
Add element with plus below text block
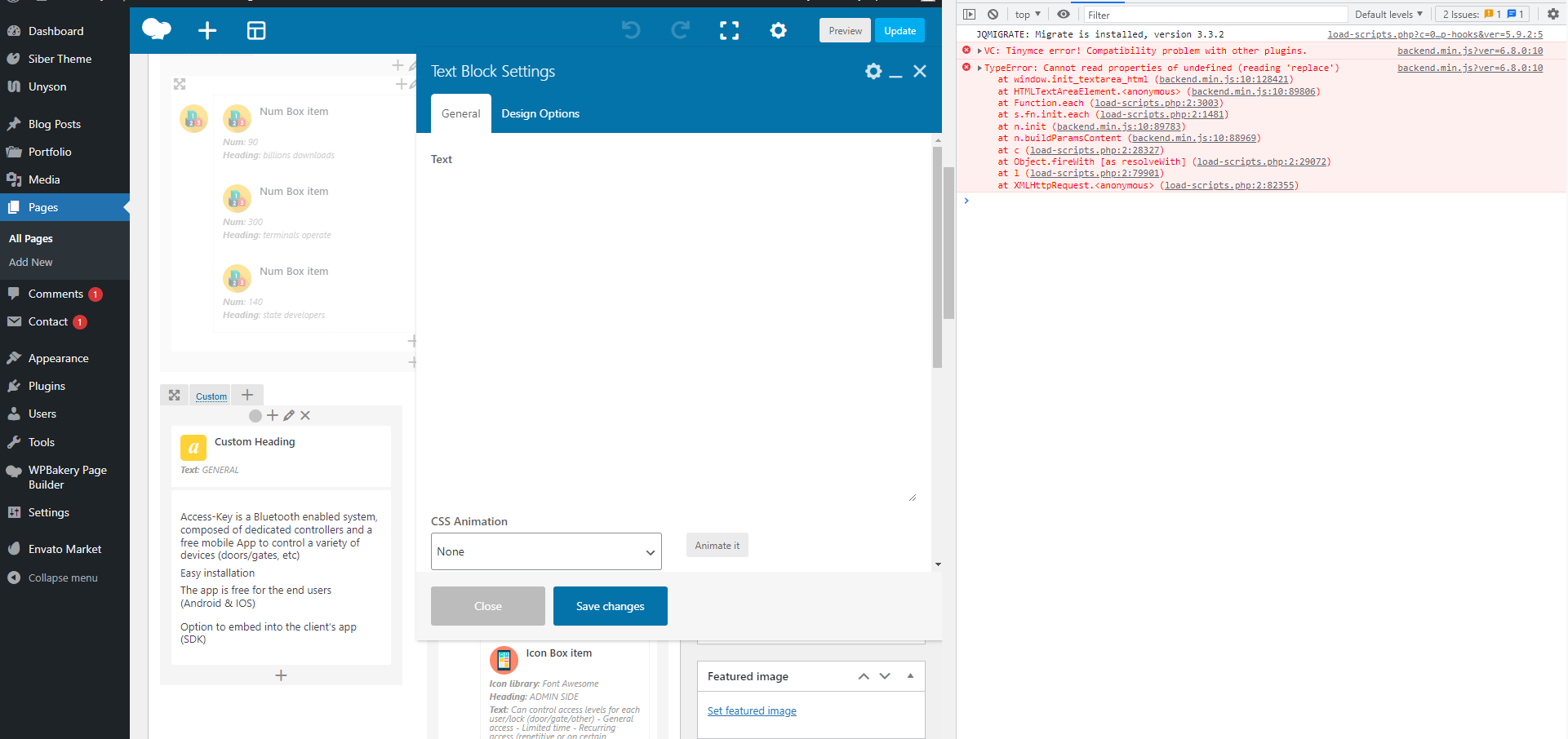click(x=281, y=675)
